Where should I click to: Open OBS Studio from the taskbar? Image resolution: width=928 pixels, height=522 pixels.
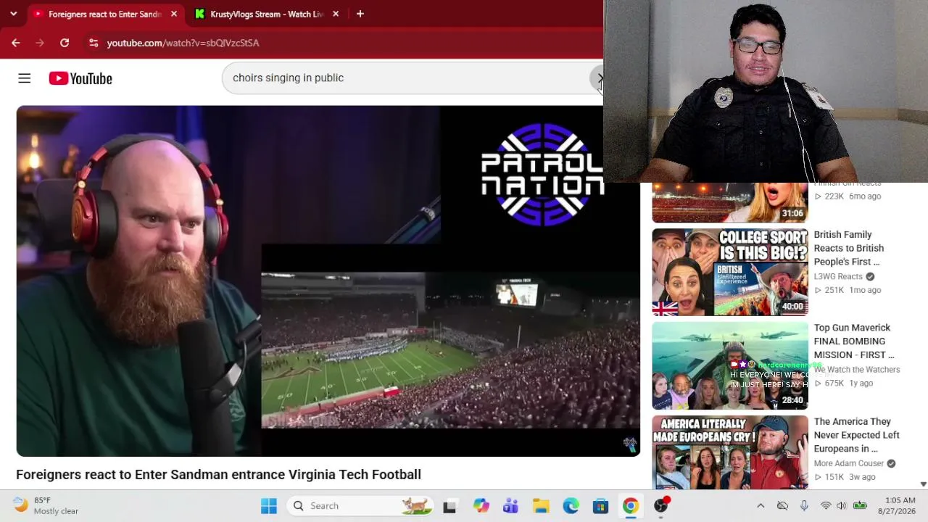tap(661, 506)
